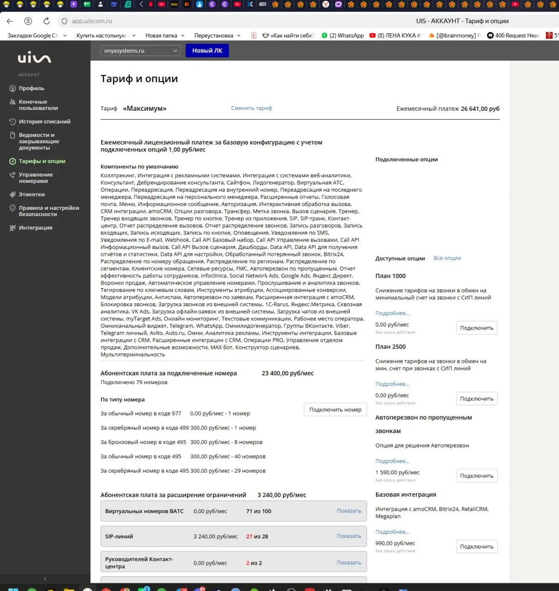Open the [@brainmoney] bookmark
559x591 pixels.
pyautogui.click(x=455, y=36)
